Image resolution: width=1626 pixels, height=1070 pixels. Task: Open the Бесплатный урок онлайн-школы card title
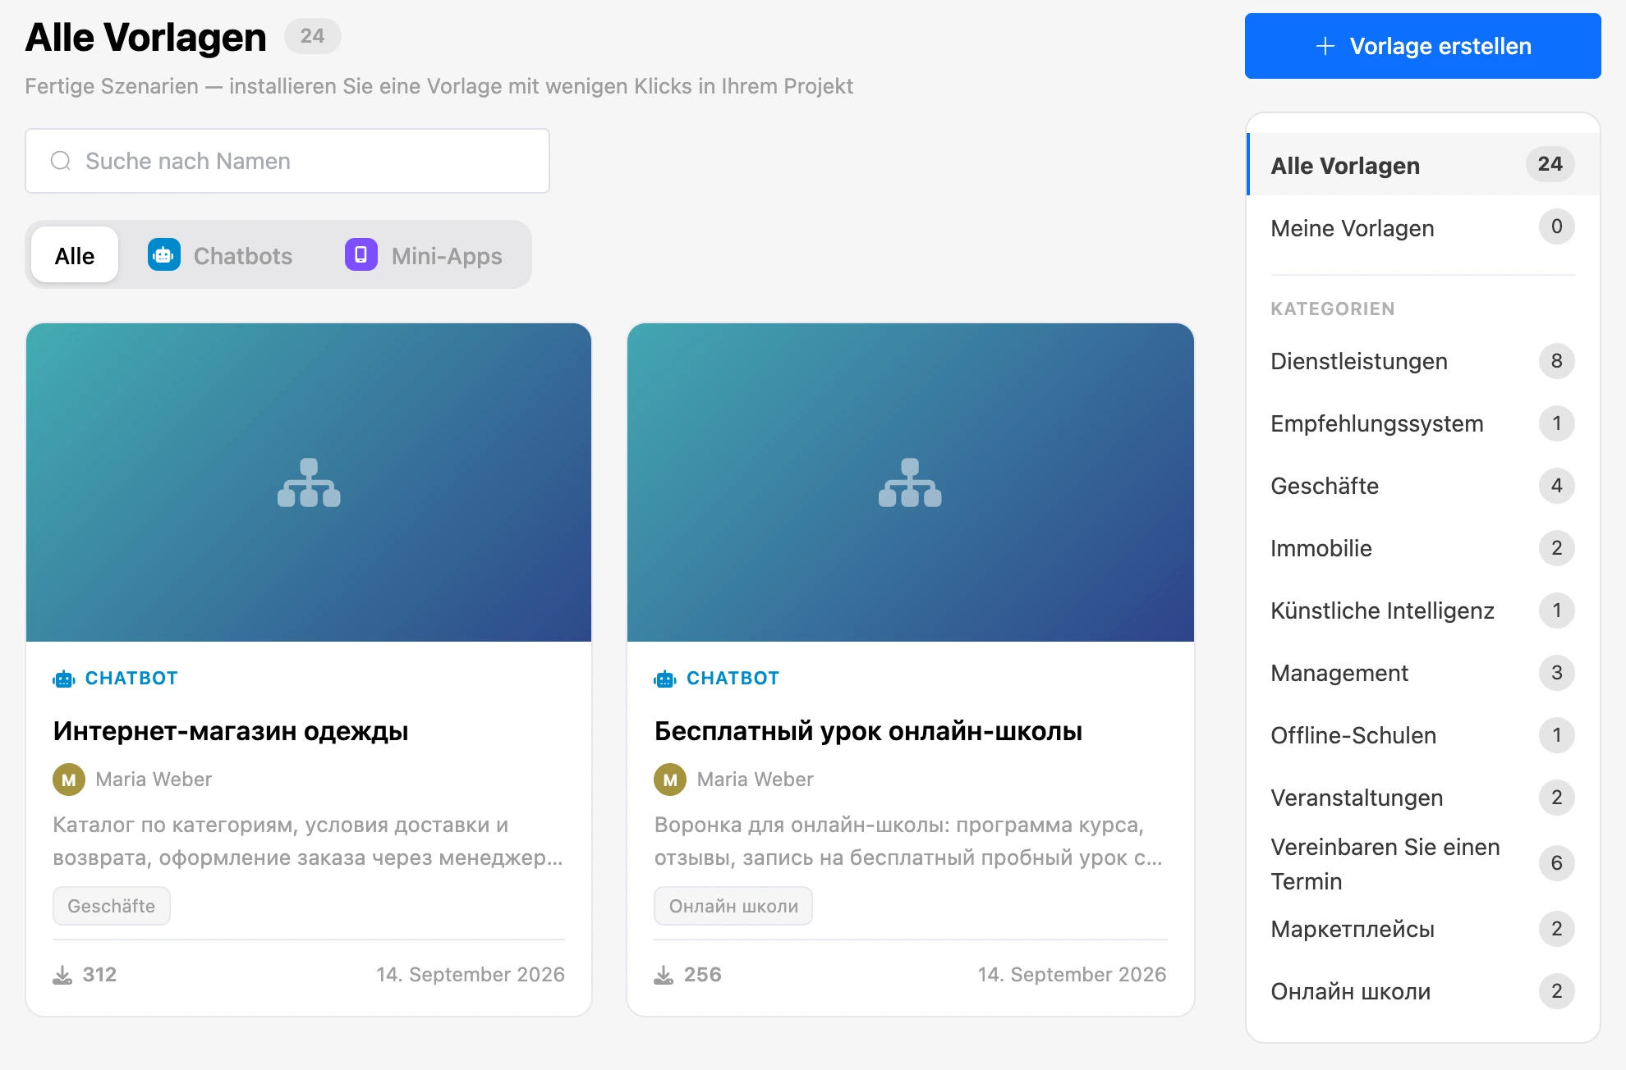[869, 730]
